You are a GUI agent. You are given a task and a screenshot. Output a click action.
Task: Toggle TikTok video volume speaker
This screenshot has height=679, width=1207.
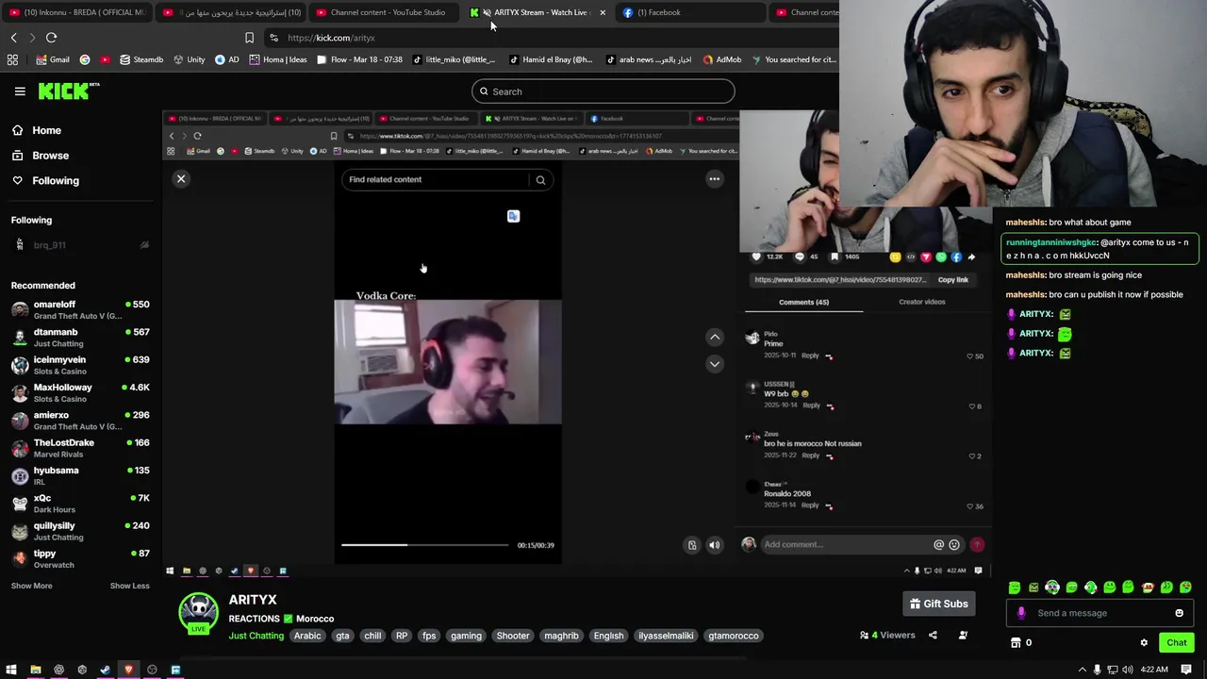tap(715, 545)
